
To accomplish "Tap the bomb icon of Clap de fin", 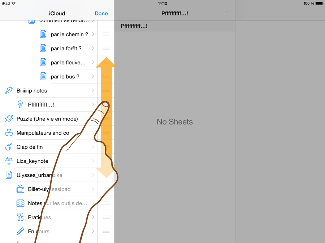I will point(9,147).
